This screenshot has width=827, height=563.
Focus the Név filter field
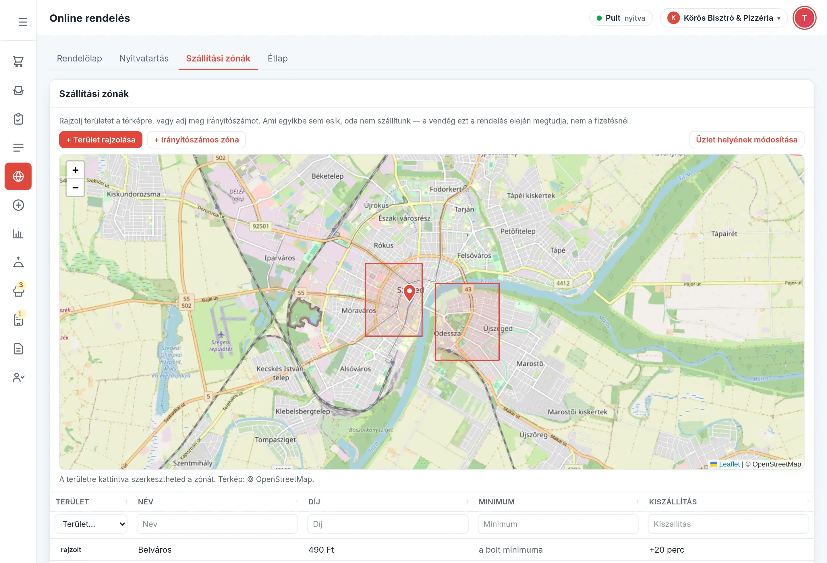(x=217, y=524)
